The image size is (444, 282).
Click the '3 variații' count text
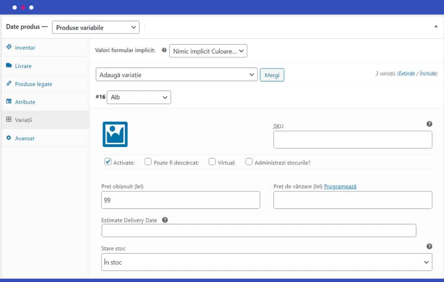click(x=385, y=74)
